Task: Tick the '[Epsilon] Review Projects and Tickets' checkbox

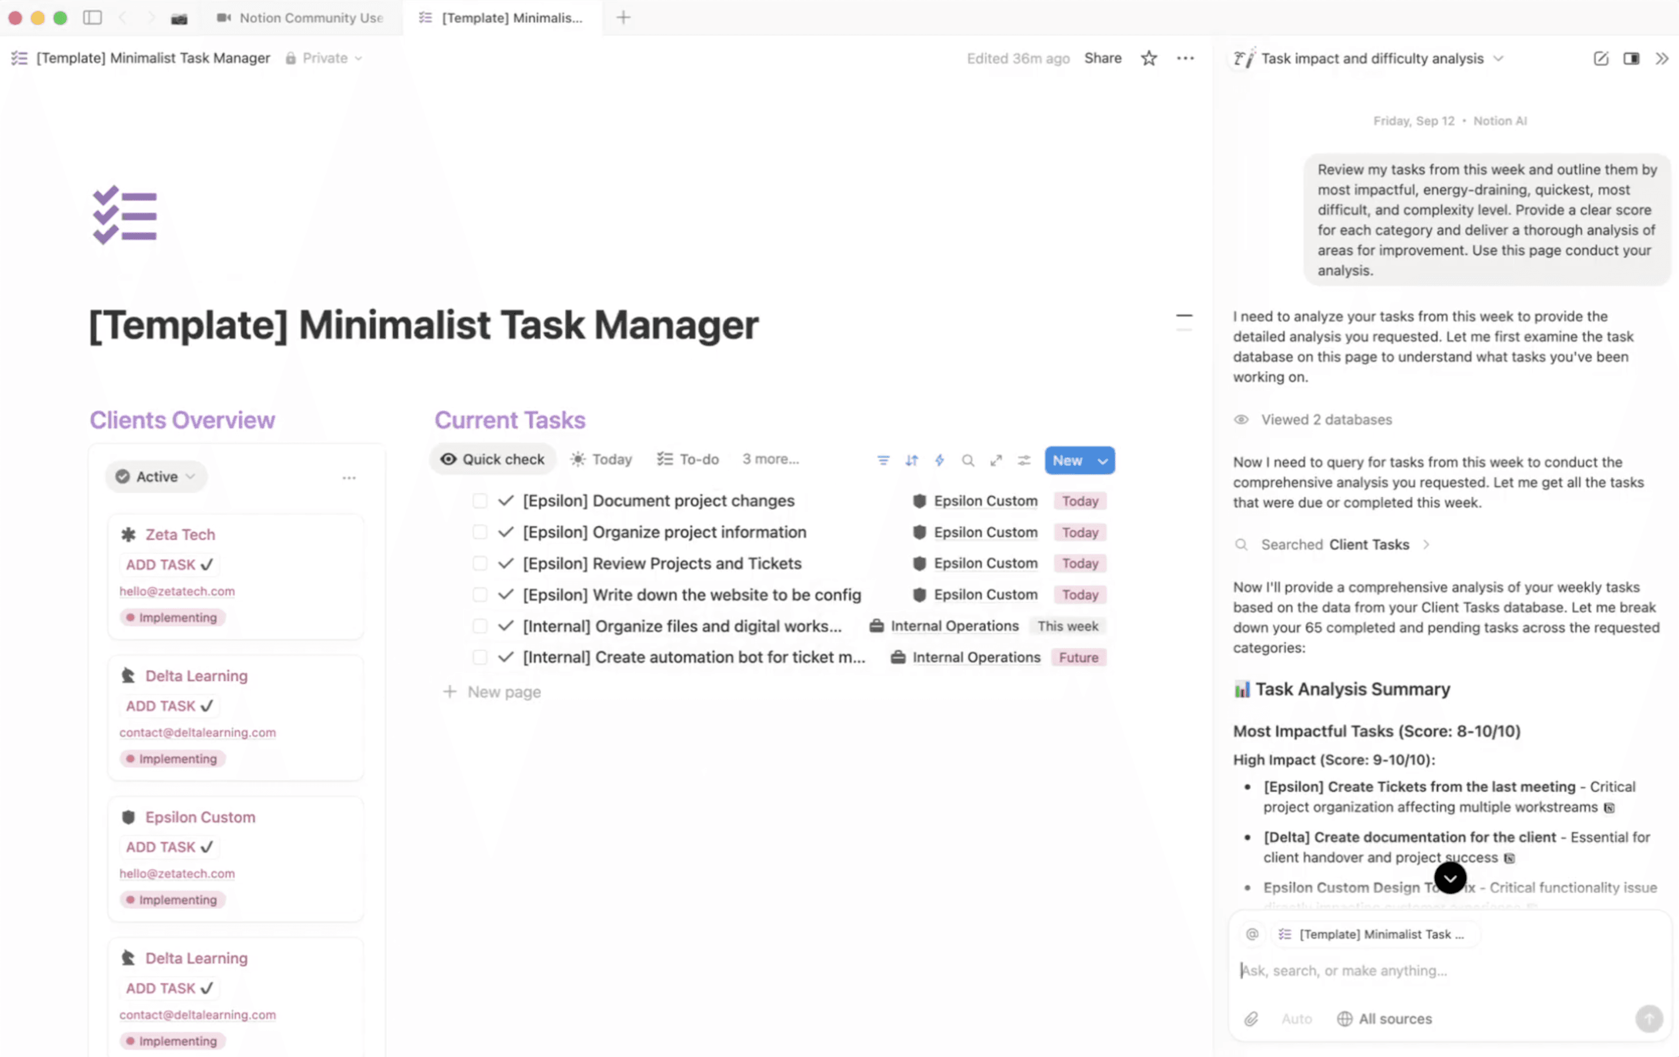Action: coord(480,564)
